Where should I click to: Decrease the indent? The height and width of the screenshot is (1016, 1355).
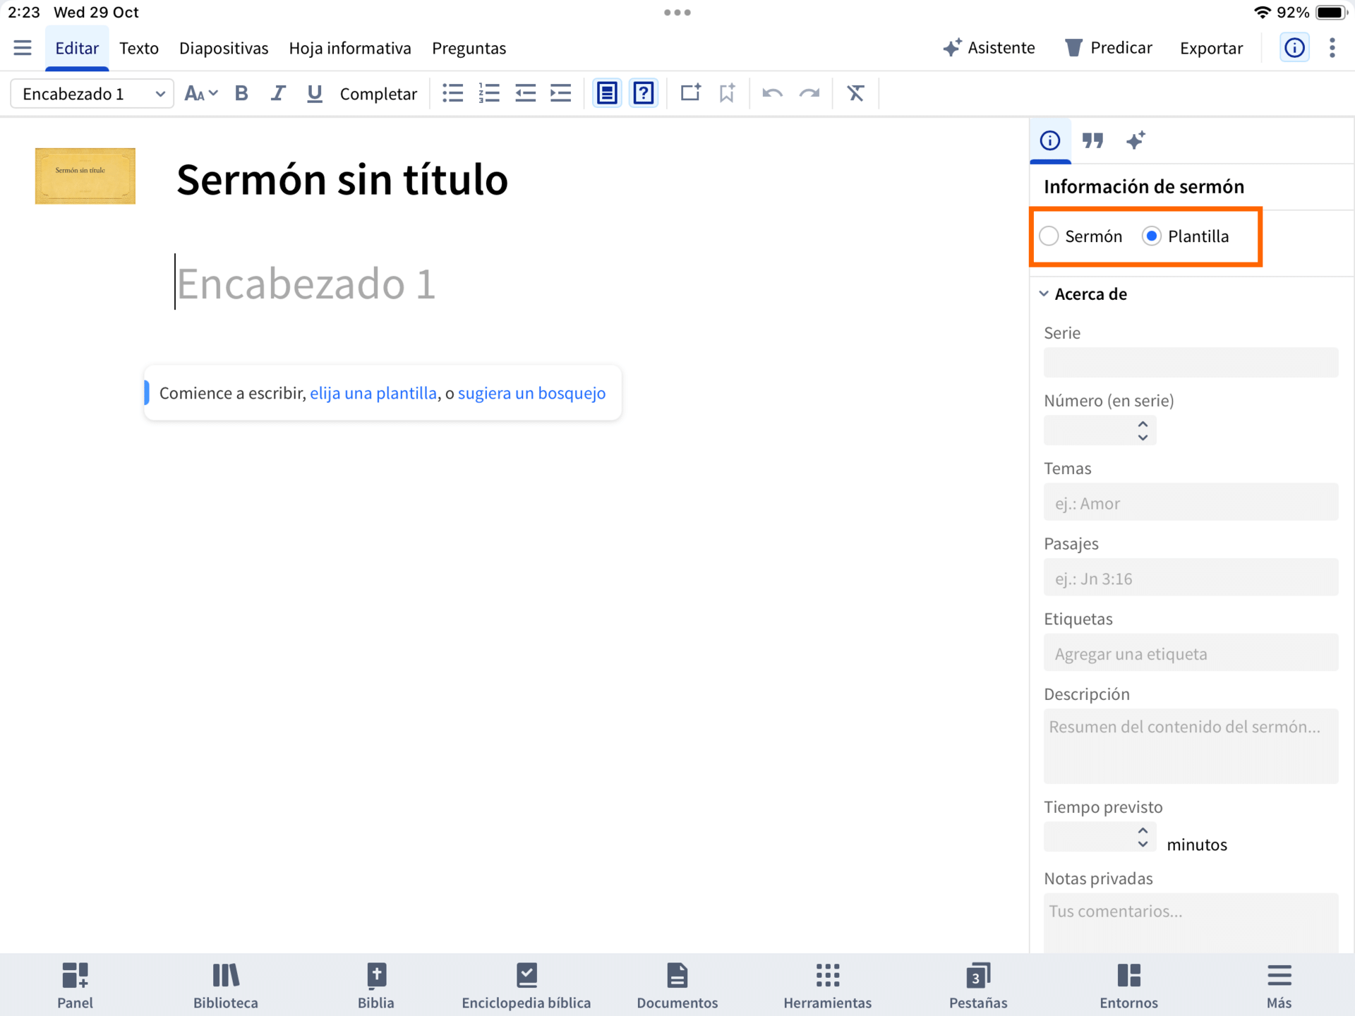525,93
